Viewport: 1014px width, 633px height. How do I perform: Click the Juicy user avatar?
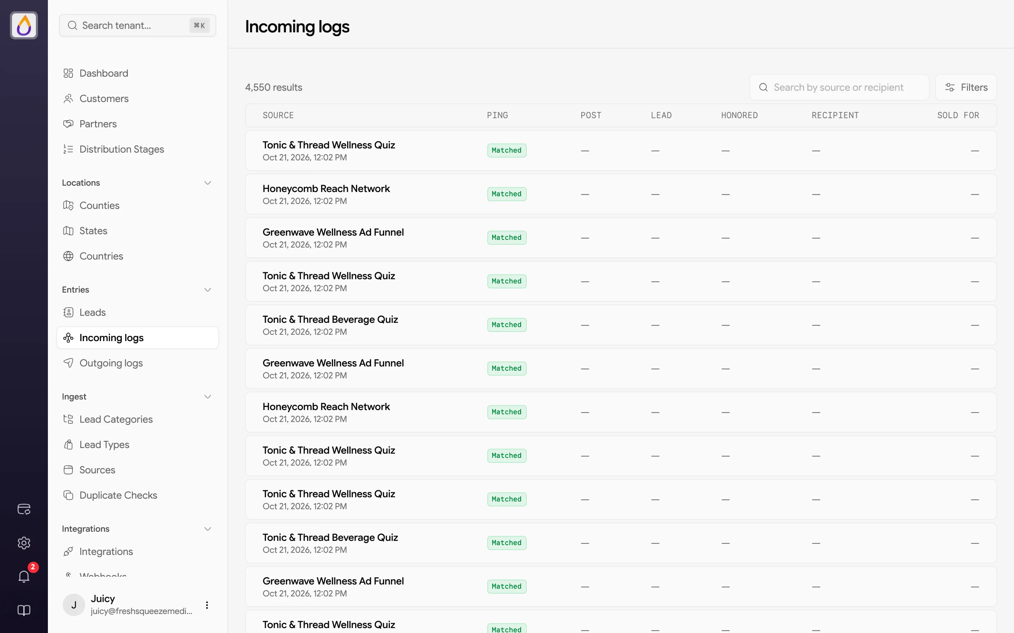point(74,605)
